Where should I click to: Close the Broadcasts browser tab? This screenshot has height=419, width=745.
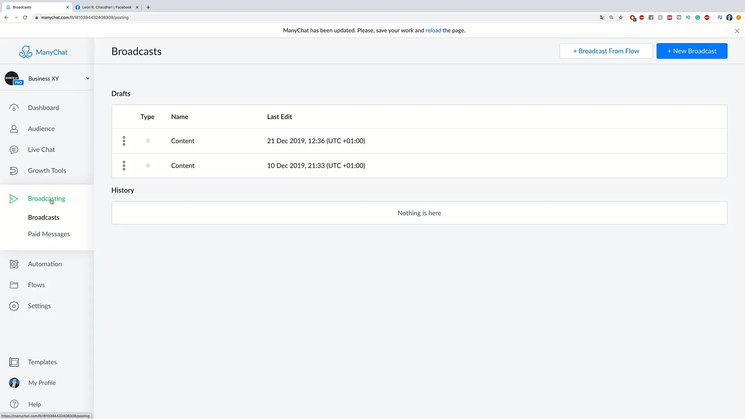pos(67,7)
